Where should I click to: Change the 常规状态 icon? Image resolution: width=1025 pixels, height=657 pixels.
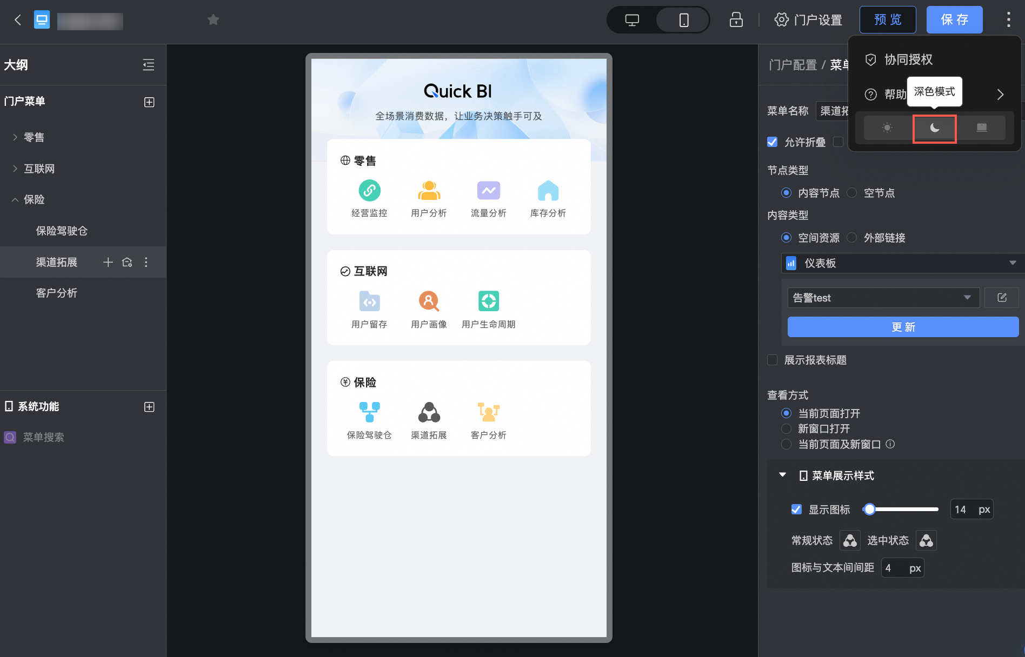(850, 540)
